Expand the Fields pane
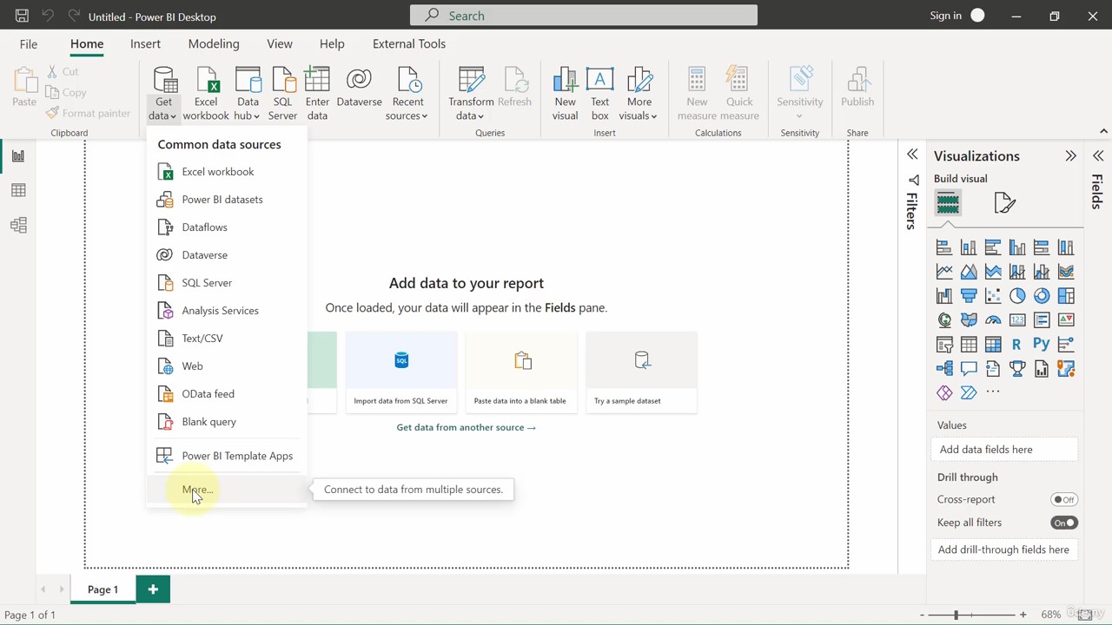1112x625 pixels. [1098, 156]
